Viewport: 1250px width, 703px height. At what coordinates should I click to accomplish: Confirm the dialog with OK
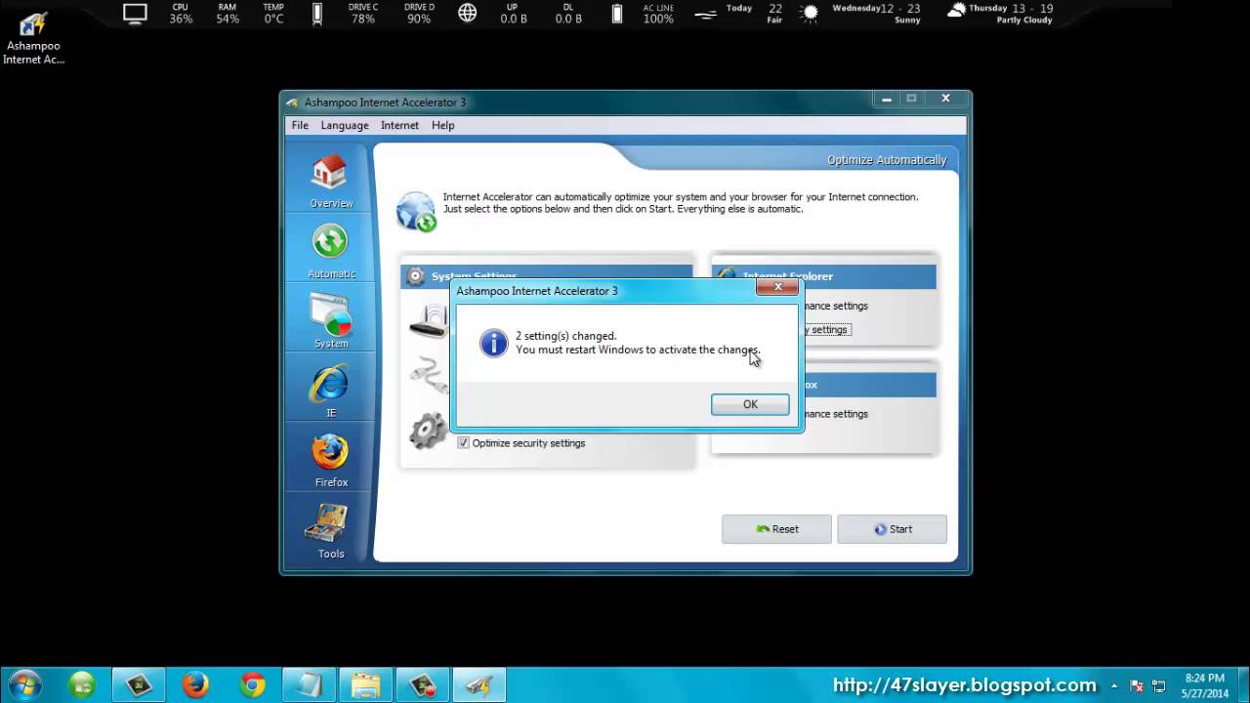pyautogui.click(x=750, y=404)
